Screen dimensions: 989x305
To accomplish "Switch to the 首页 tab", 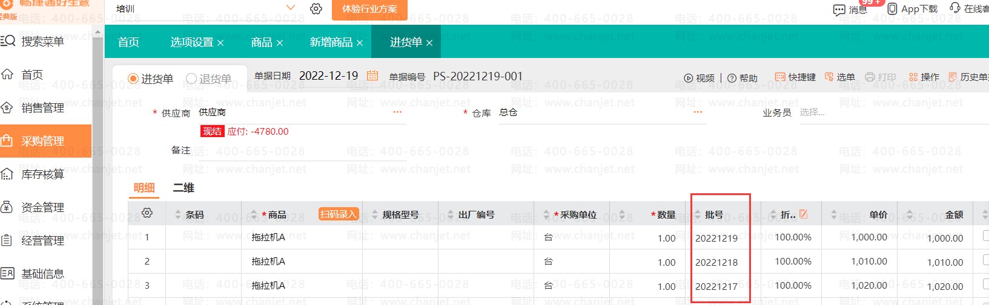I will [x=128, y=42].
